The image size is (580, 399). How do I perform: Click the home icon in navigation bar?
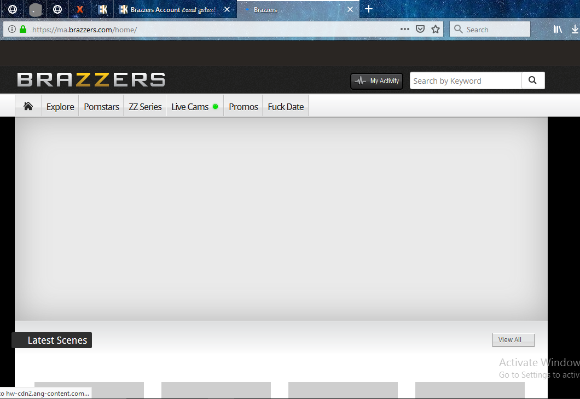[28, 107]
